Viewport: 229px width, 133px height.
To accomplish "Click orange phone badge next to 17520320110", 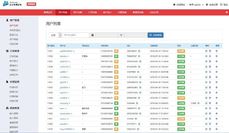I will click(x=116, y=51).
